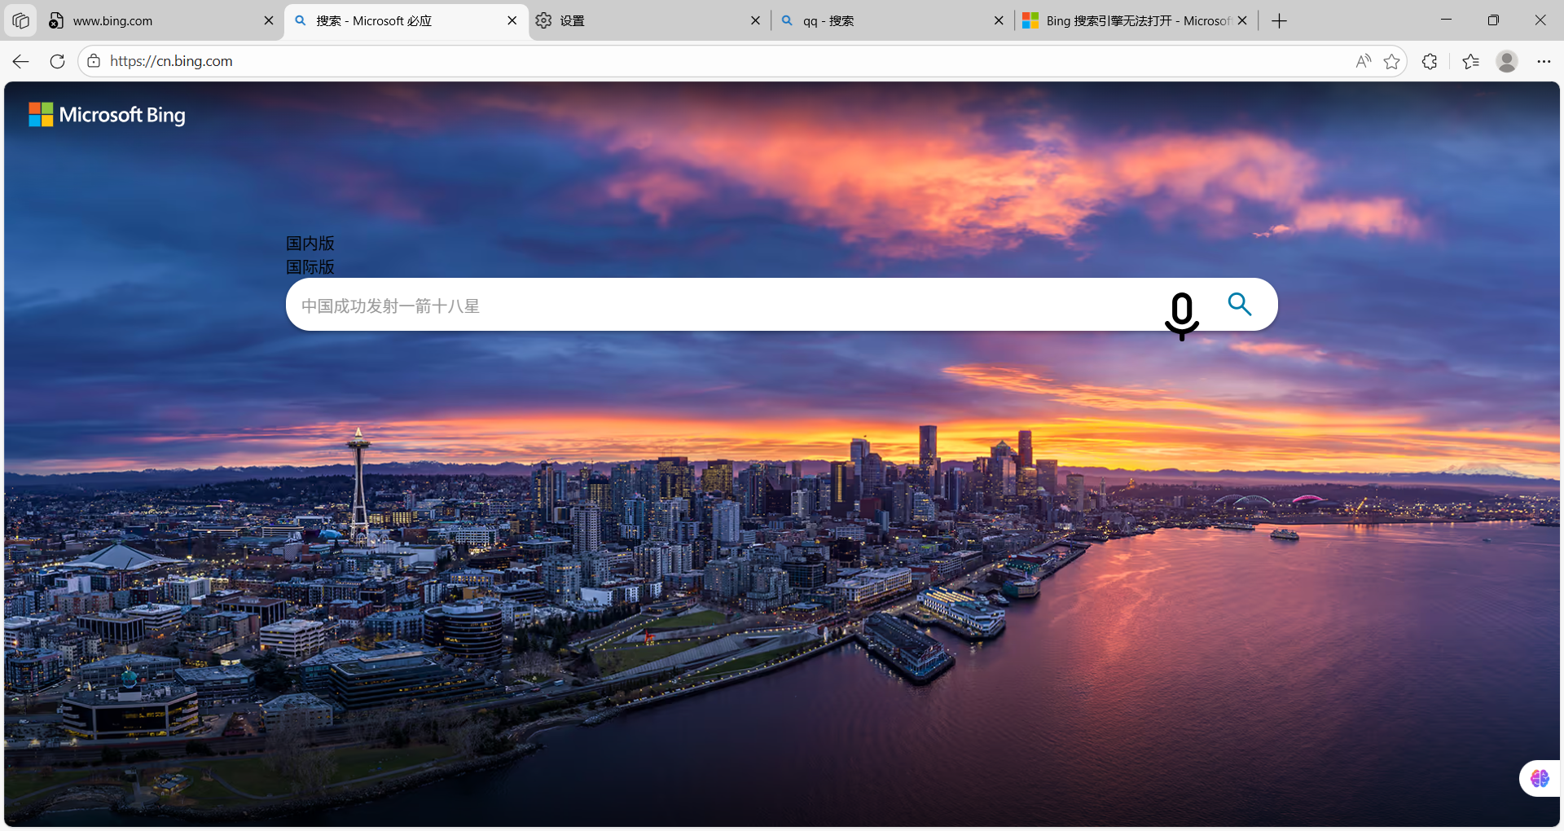Close the 搜索 - Microsoft 必应 tab
Image resolution: width=1564 pixels, height=831 pixels.
point(512,21)
